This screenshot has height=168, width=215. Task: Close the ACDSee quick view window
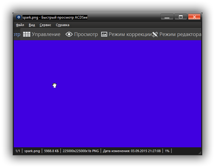pos(194,17)
